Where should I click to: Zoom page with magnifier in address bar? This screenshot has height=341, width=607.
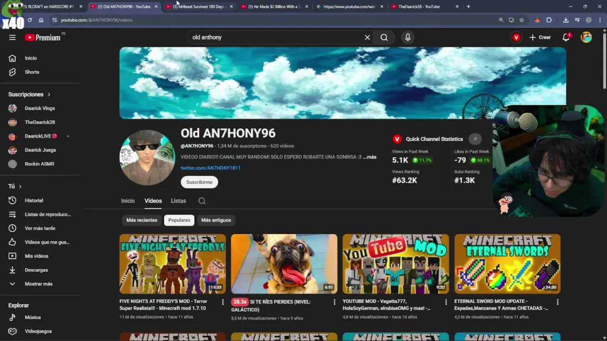(x=501, y=20)
